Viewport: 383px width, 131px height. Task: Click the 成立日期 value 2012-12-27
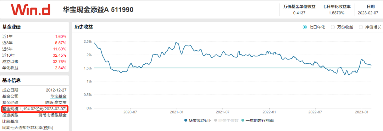[56, 90]
